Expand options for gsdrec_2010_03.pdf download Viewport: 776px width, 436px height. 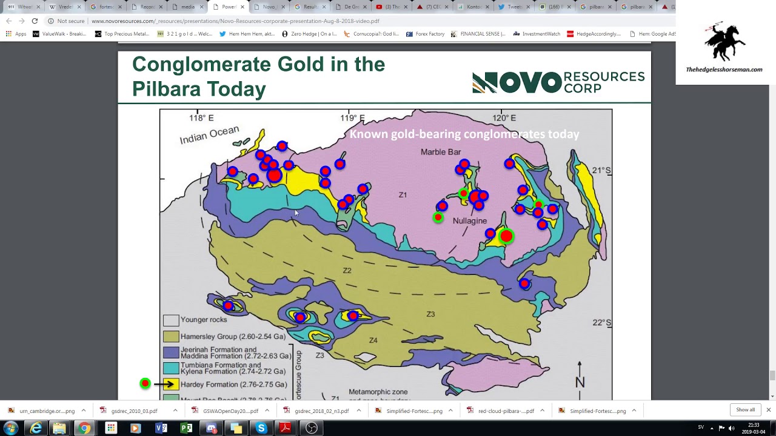175,411
